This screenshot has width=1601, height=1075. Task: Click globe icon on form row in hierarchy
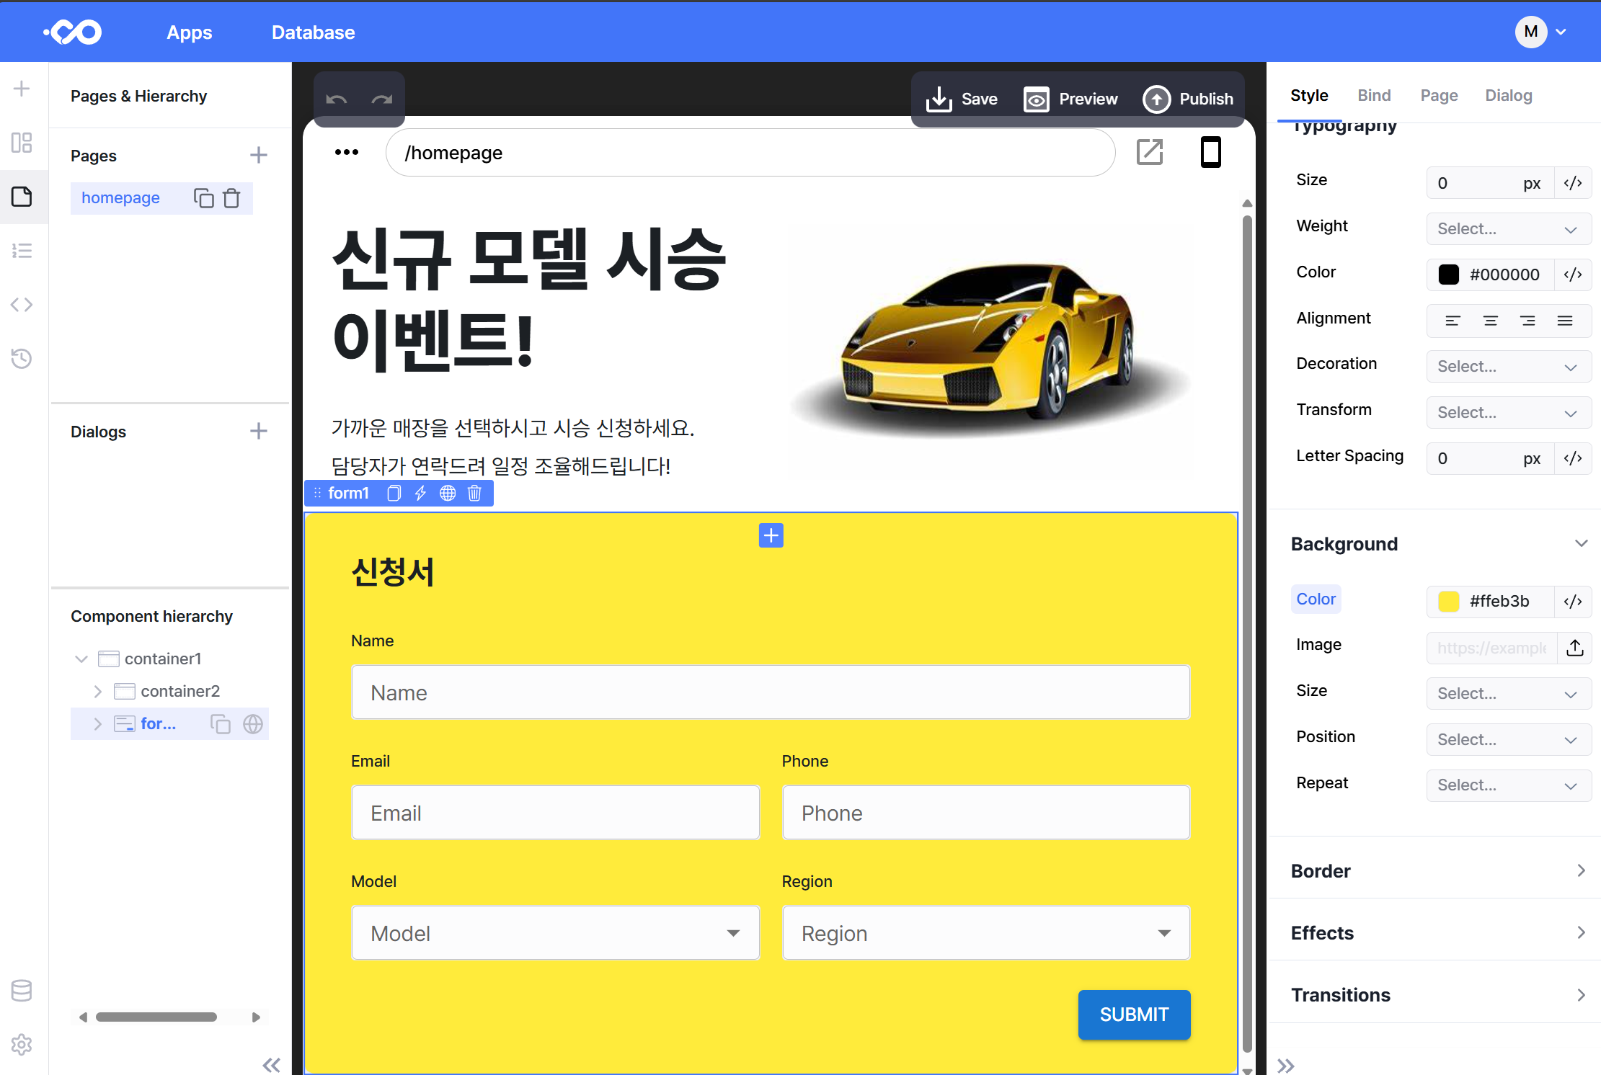click(x=253, y=723)
